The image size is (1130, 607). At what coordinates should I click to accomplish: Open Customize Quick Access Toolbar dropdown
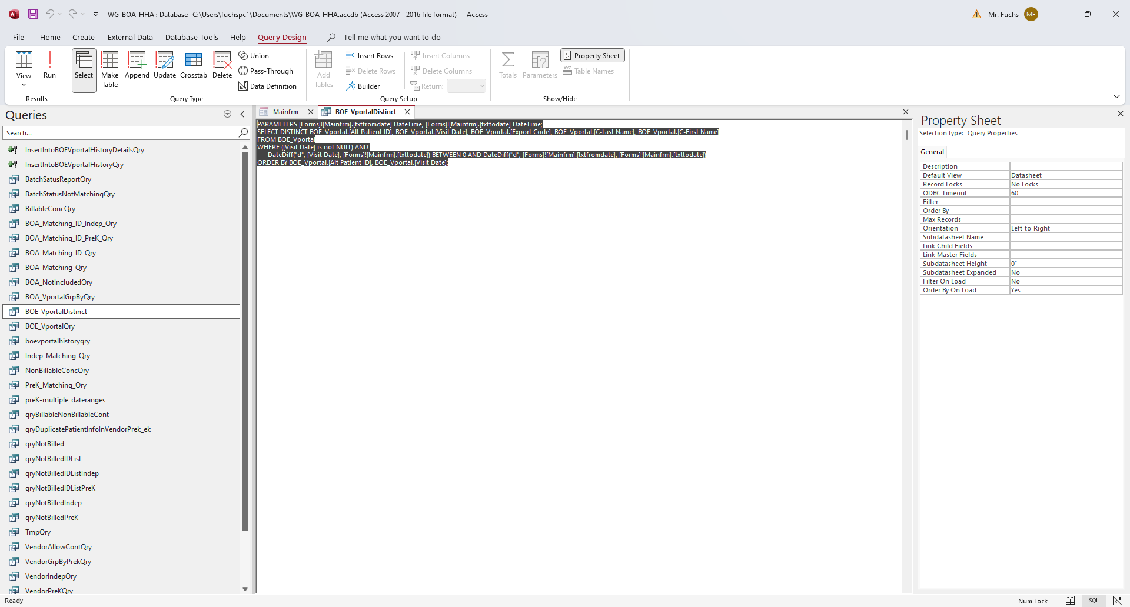coord(95,14)
